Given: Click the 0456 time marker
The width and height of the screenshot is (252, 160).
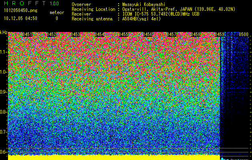Looking at the screenshot, I should click(147, 34).
